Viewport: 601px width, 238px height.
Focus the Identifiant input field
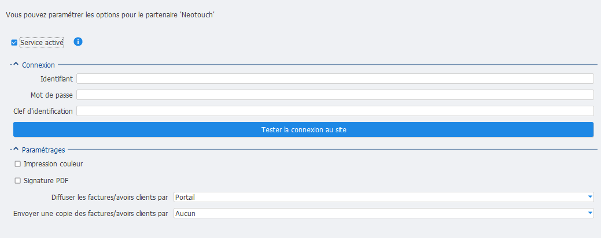tap(335, 79)
